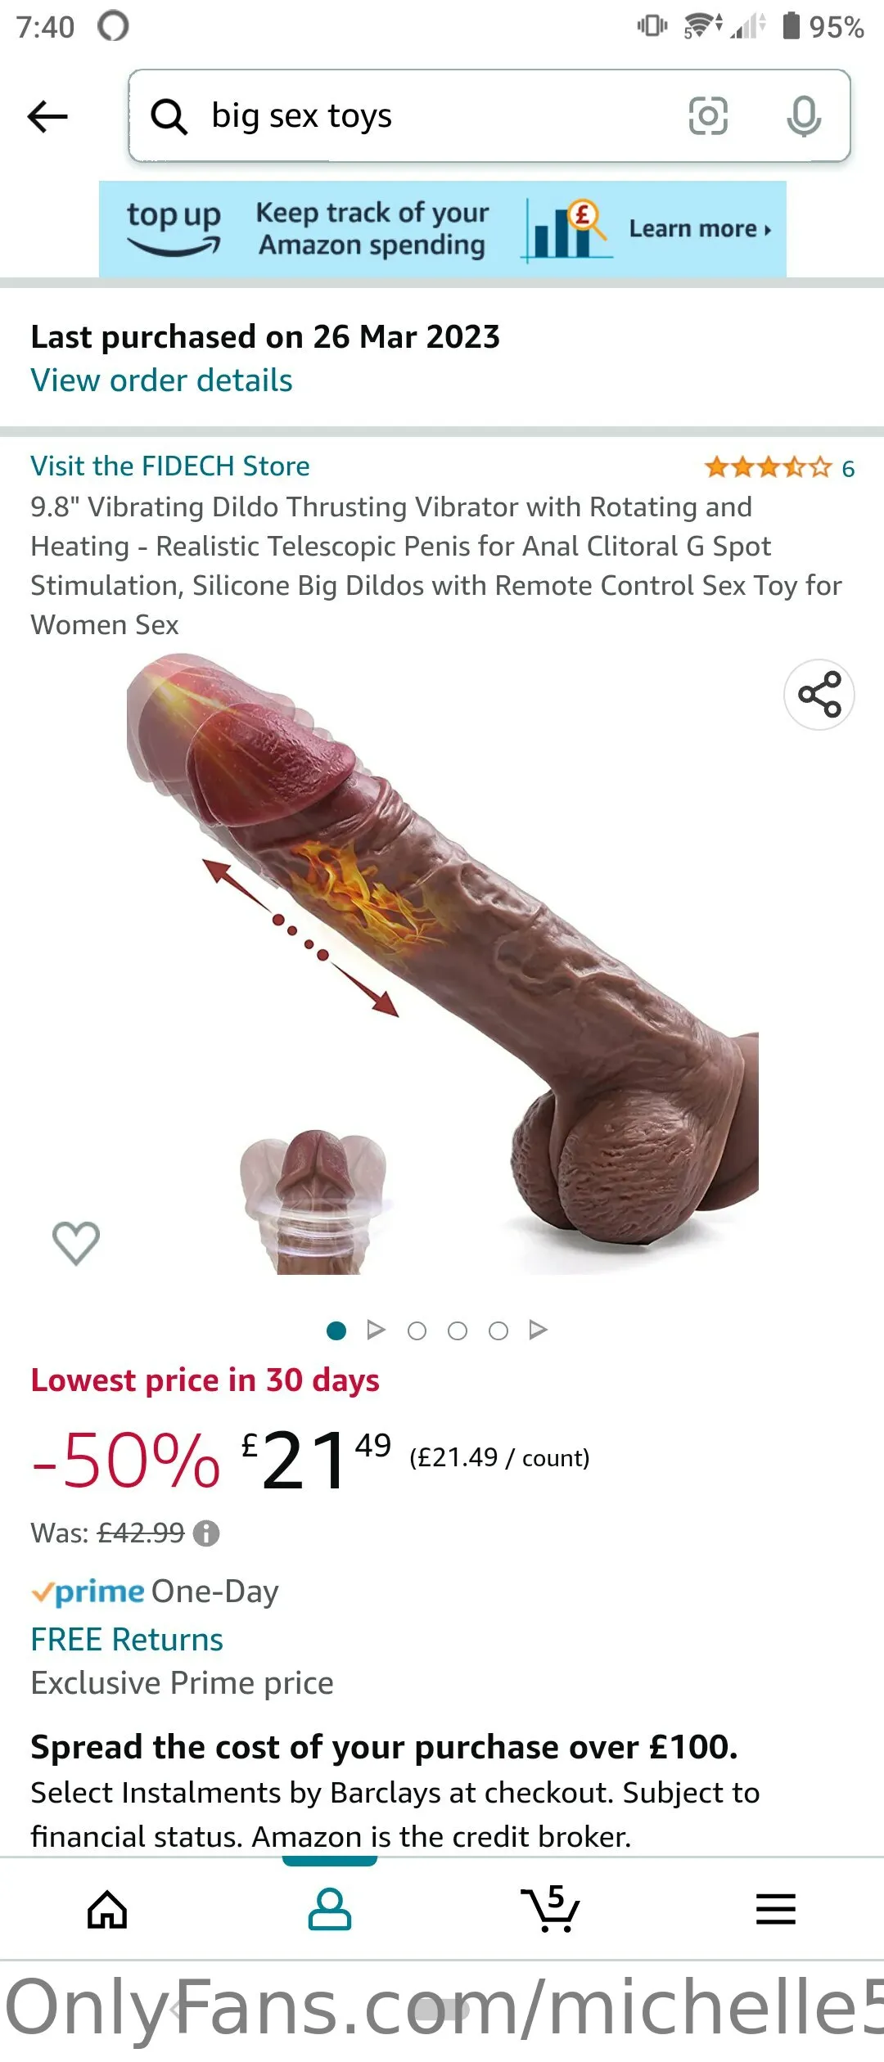Tap the magnifying glass search icon

(x=169, y=116)
